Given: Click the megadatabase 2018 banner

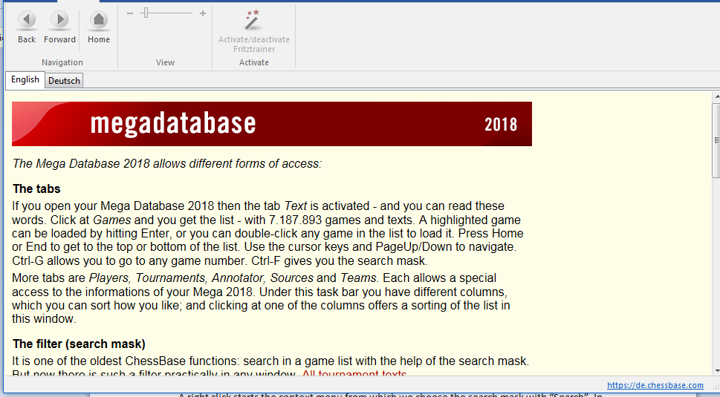Looking at the screenshot, I should click(272, 124).
